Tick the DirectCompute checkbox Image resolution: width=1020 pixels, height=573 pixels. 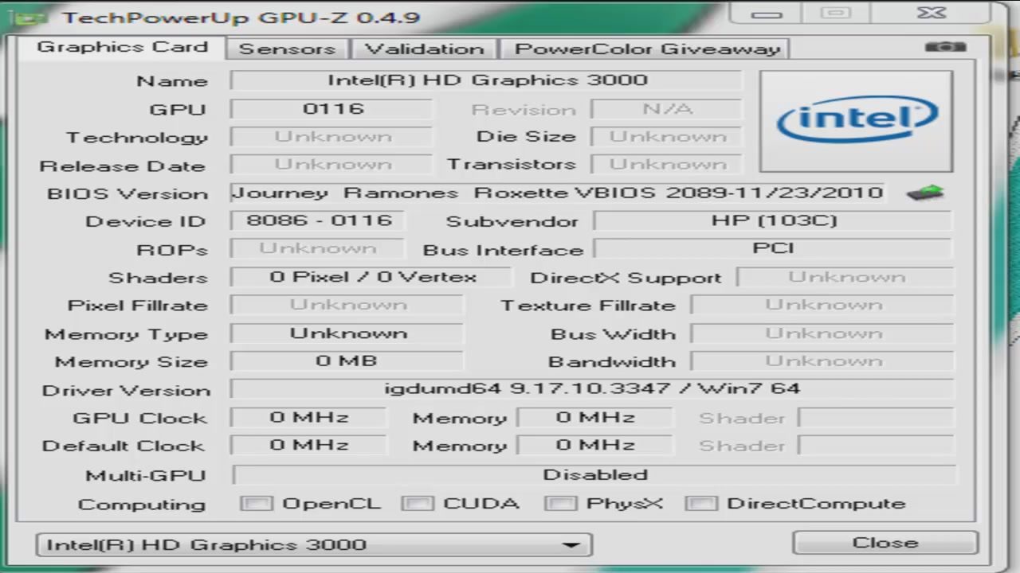click(x=701, y=504)
